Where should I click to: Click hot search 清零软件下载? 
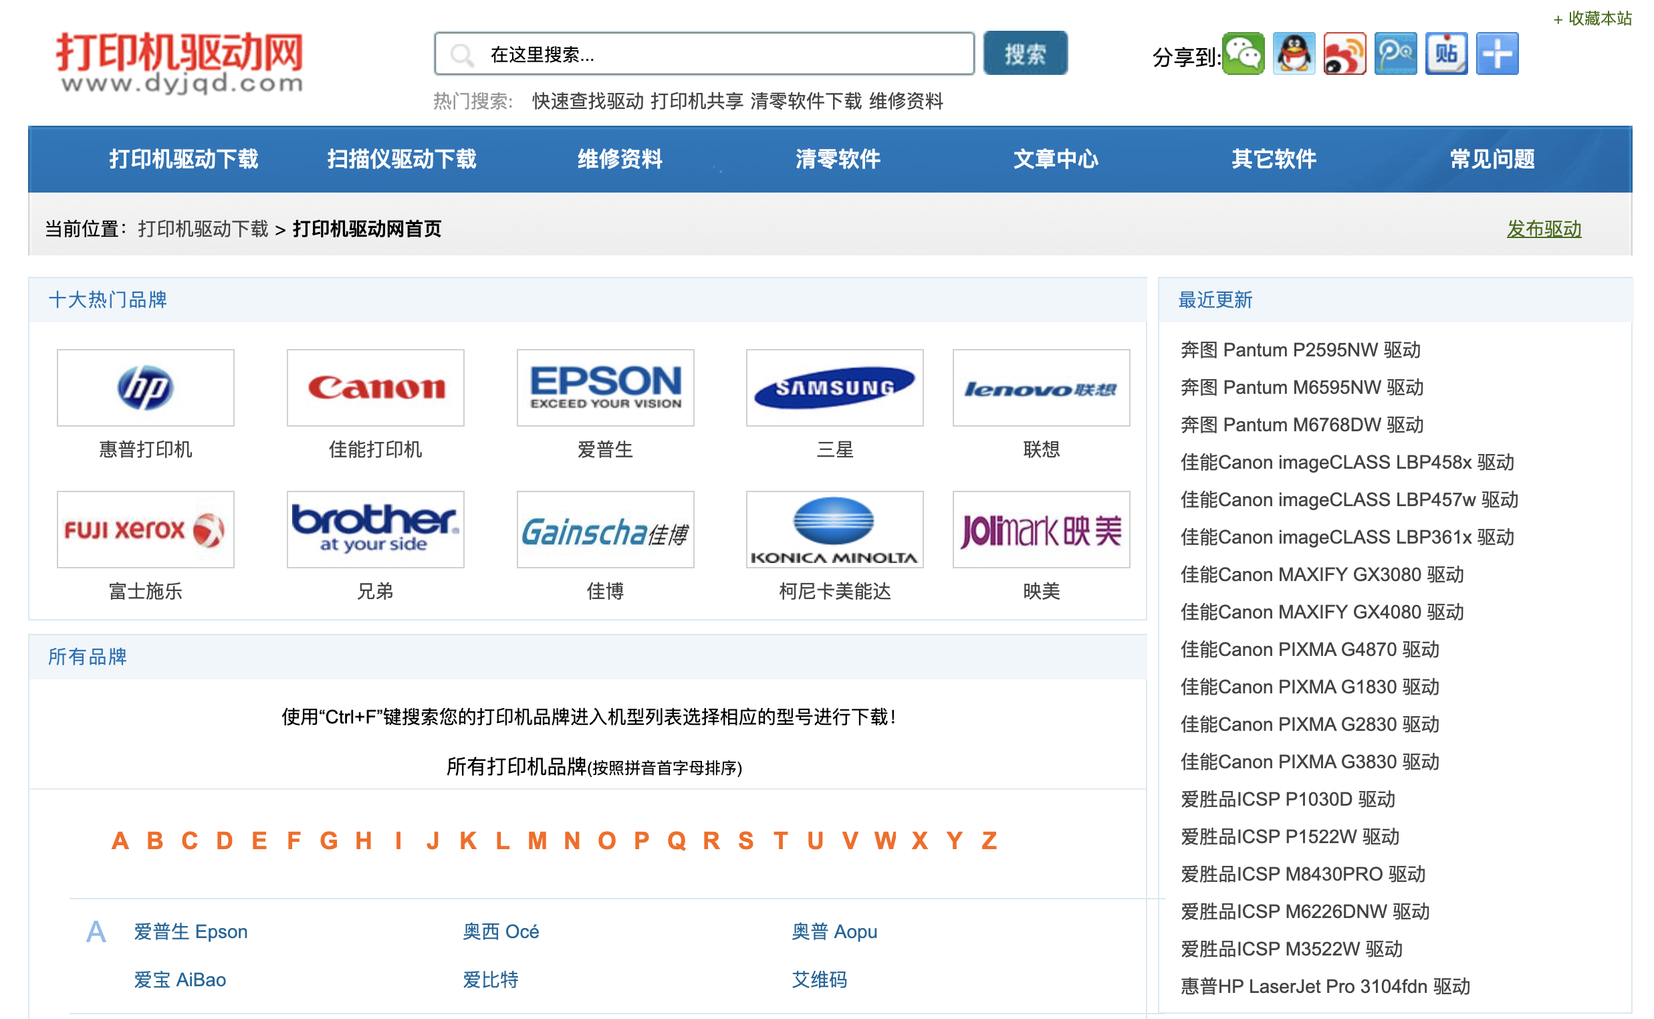pyautogui.click(x=806, y=101)
